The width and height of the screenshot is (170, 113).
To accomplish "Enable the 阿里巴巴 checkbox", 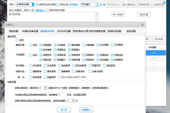I will (x=90, y=66).
